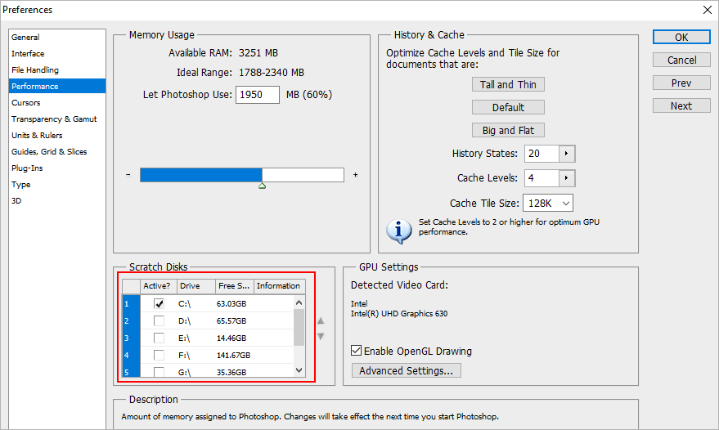
Task: Switch to Plug-Ins preferences
Action: 27,168
